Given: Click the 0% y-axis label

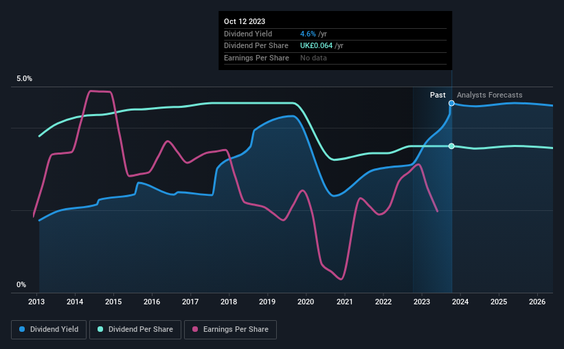Looking at the screenshot, I should point(21,284).
